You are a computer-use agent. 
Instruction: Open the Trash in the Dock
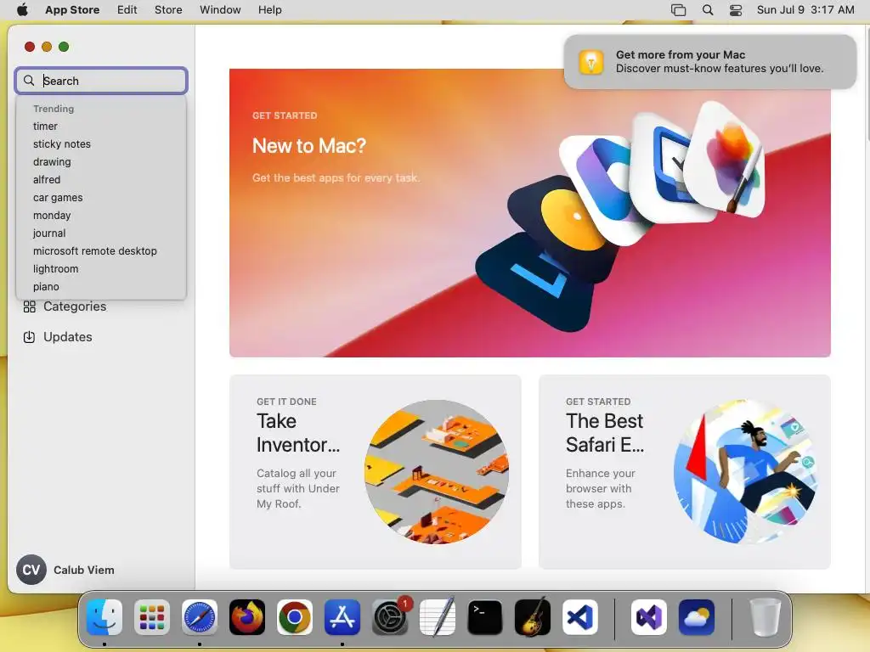point(765,617)
